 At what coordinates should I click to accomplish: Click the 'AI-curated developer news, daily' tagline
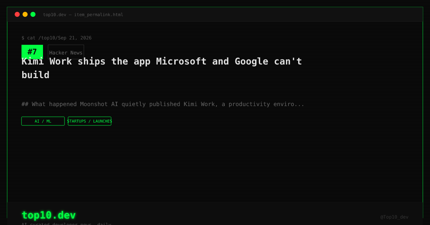(66, 224)
